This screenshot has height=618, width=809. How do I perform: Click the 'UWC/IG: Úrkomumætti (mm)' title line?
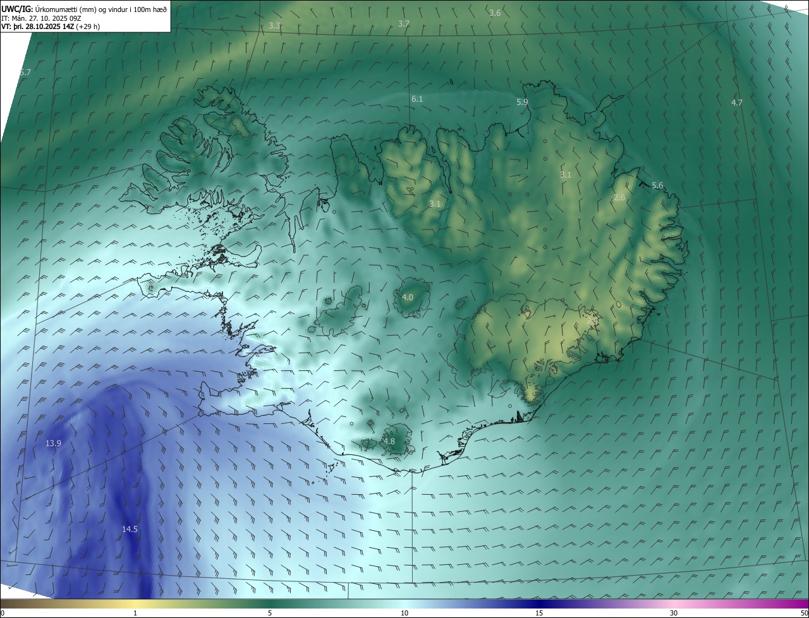coord(84,9)
